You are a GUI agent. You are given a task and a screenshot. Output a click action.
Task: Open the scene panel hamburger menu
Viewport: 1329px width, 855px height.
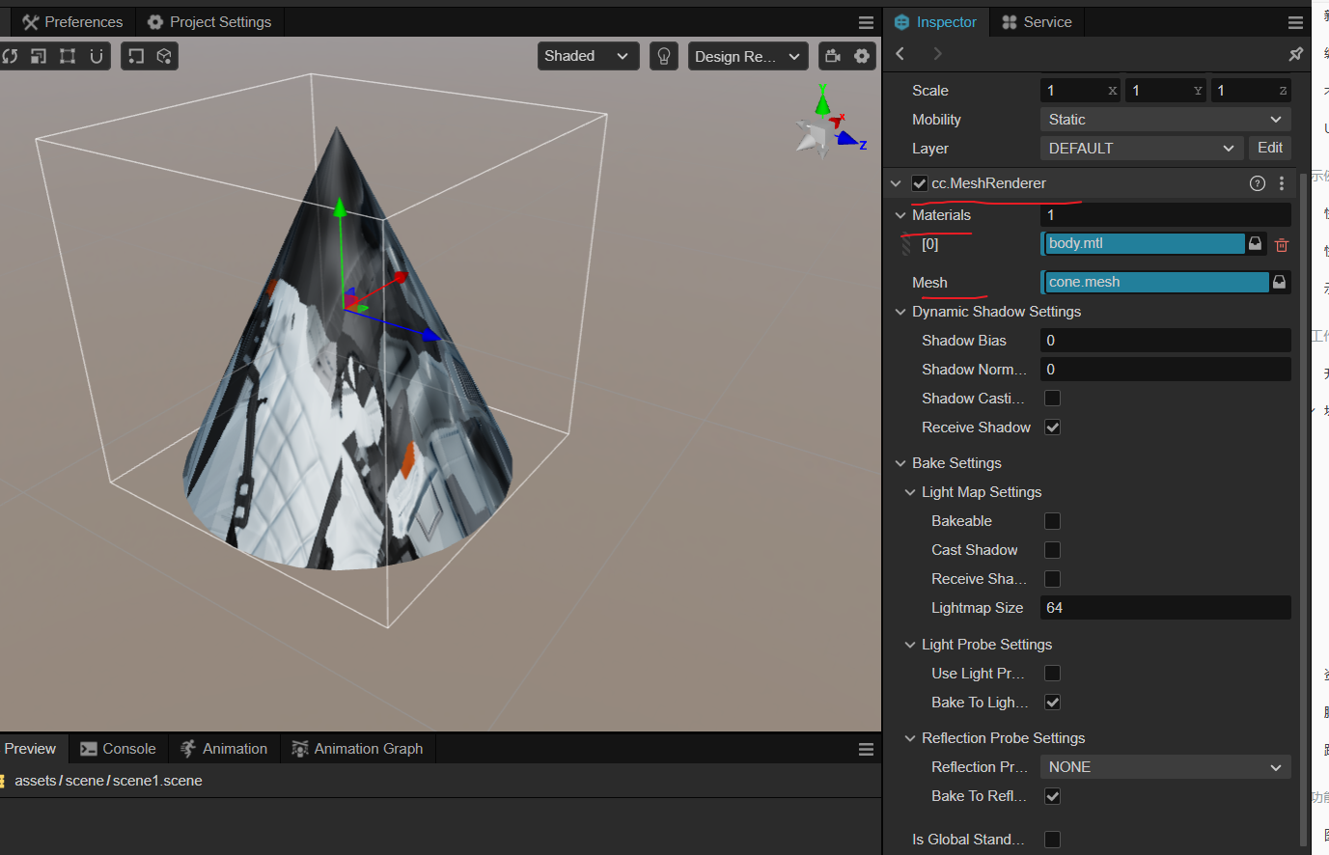[866, 22]
